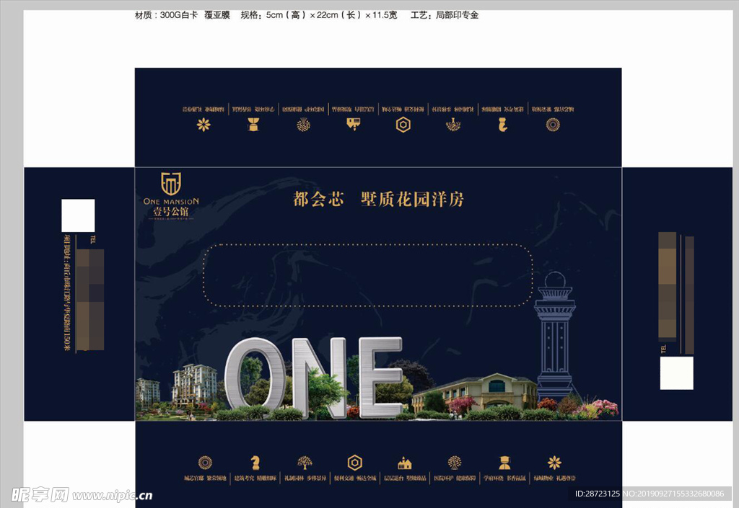This screenshot has width=739, height=508.
Task: Select the flower icon in the top icon row
Action: coord(203,124)
